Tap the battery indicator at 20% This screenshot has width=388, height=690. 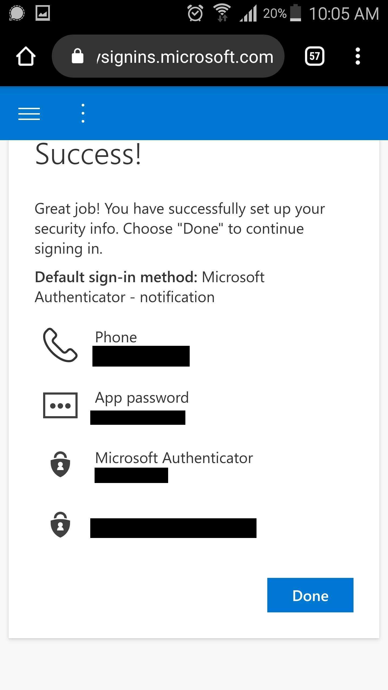(x=296, y=13)
